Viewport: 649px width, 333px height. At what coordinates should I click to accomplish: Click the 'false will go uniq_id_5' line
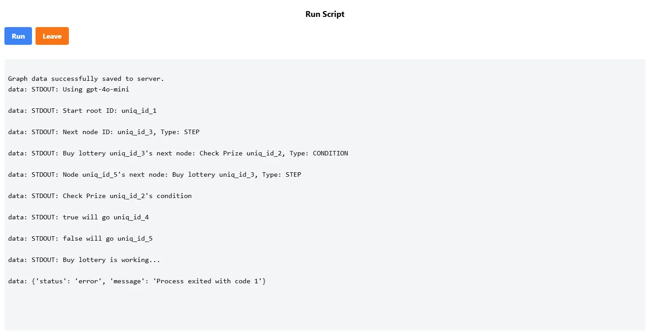[80, 238]
